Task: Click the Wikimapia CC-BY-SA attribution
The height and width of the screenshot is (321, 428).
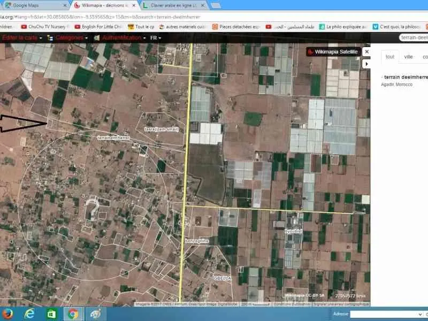Action: point(304,295)
